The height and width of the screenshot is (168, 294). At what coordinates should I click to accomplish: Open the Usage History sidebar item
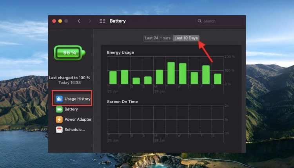pos(73,99)
